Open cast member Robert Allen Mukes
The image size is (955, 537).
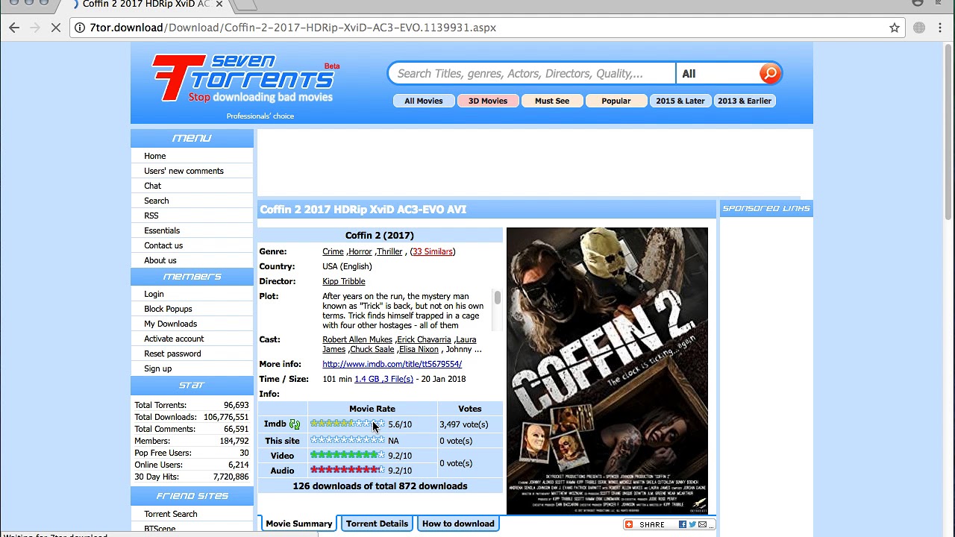[x=357, y=339]
